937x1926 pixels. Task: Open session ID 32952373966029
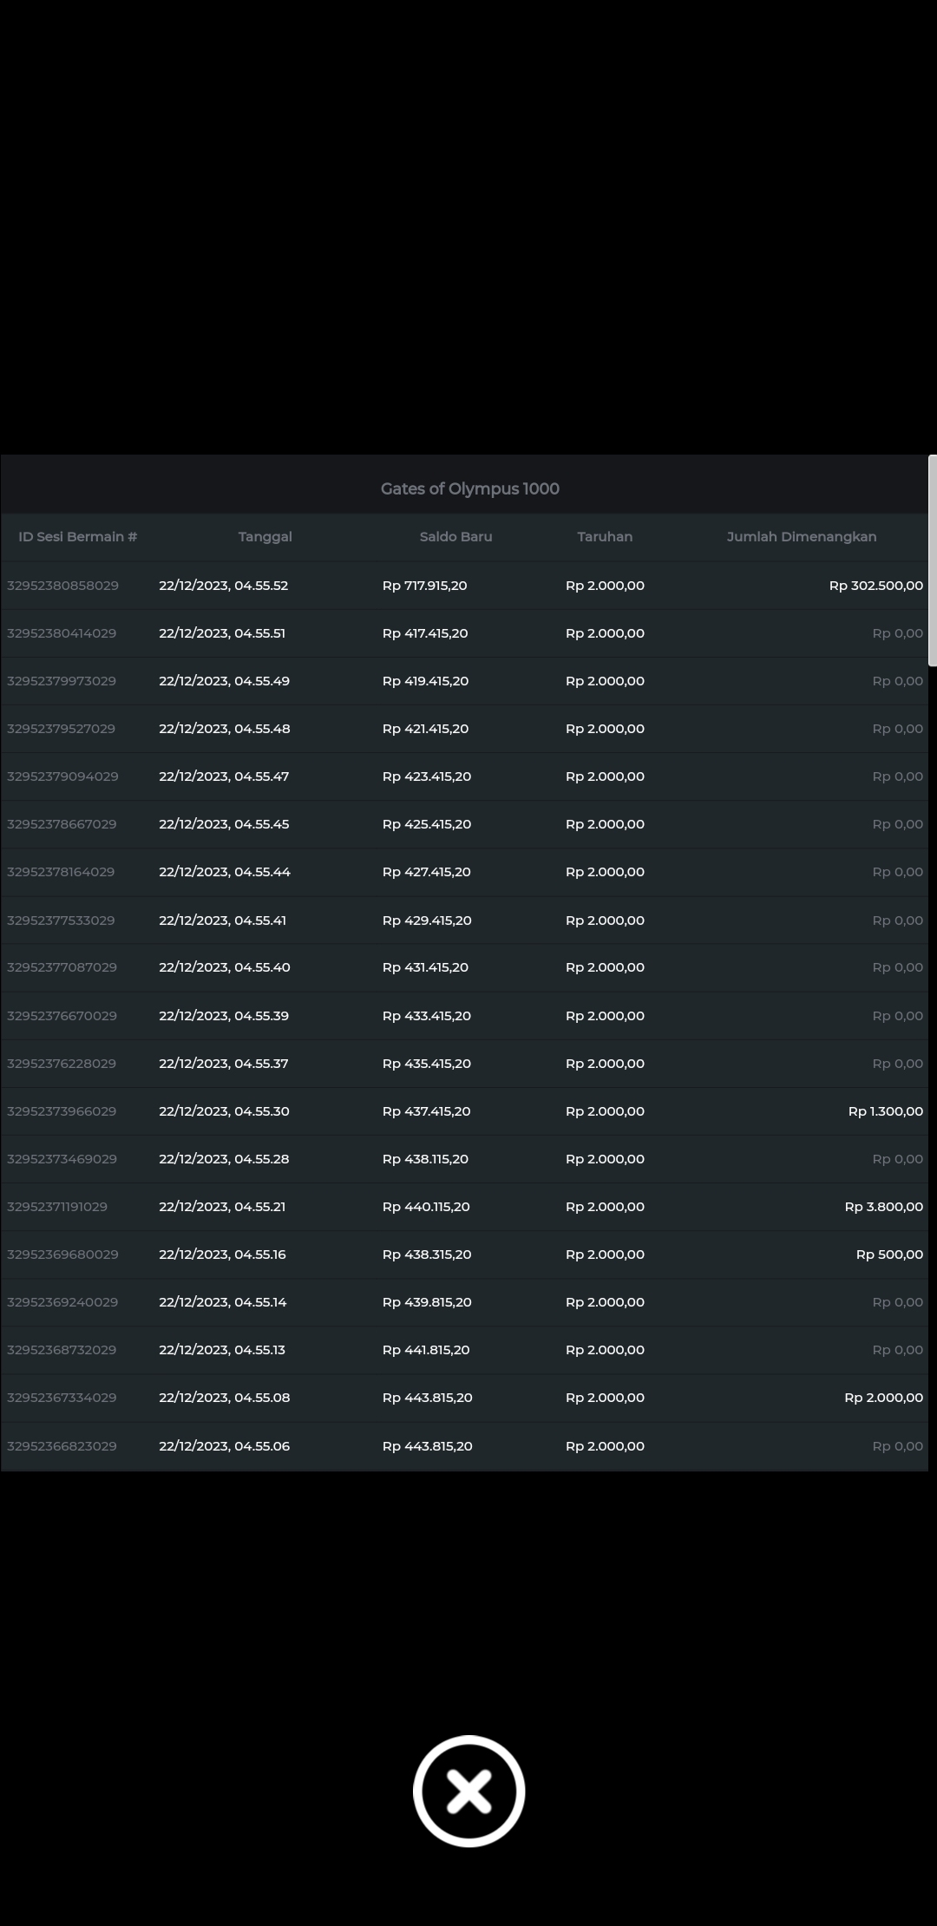coord(62,1111)
